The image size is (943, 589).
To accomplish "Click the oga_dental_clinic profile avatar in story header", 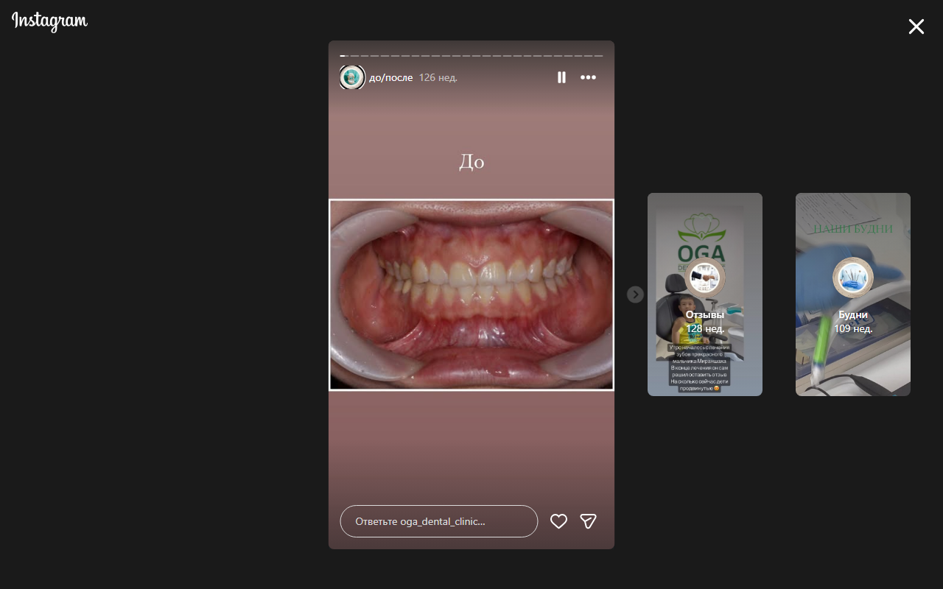I will (x=352, y=77).
